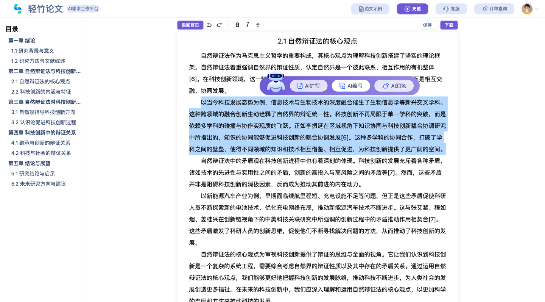
Task: Click the 下载 download button
Action: pos(448,25)
